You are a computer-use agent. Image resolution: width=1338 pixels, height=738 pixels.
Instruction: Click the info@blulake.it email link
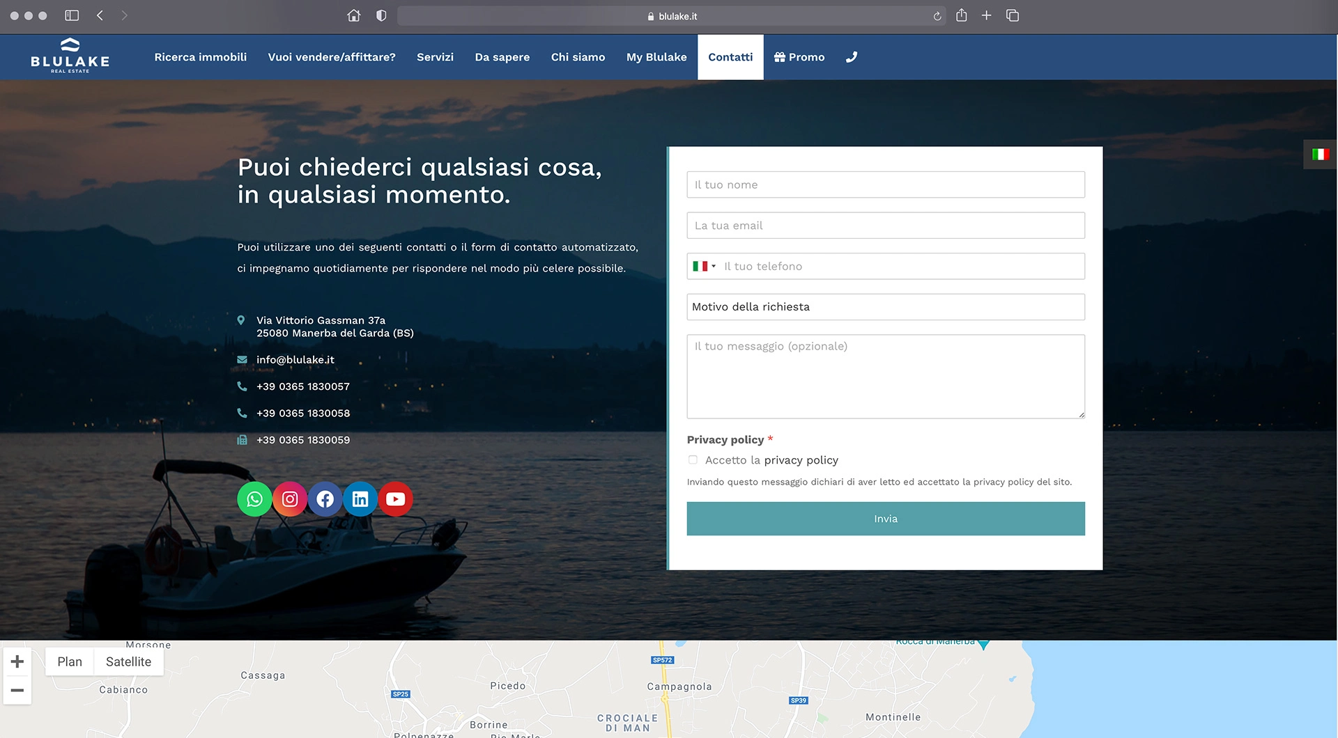click(295, 360)
